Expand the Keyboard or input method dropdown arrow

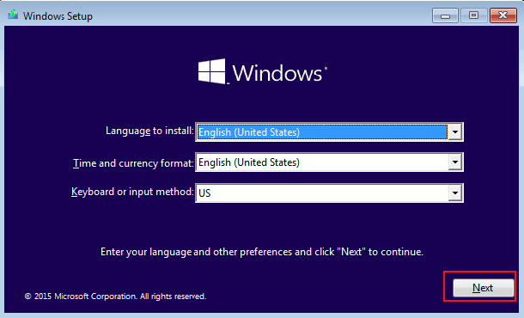click(454, 193)
